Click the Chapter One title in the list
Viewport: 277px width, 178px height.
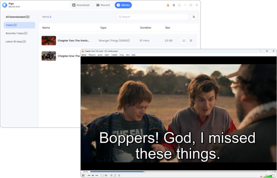tap(69, 56)
